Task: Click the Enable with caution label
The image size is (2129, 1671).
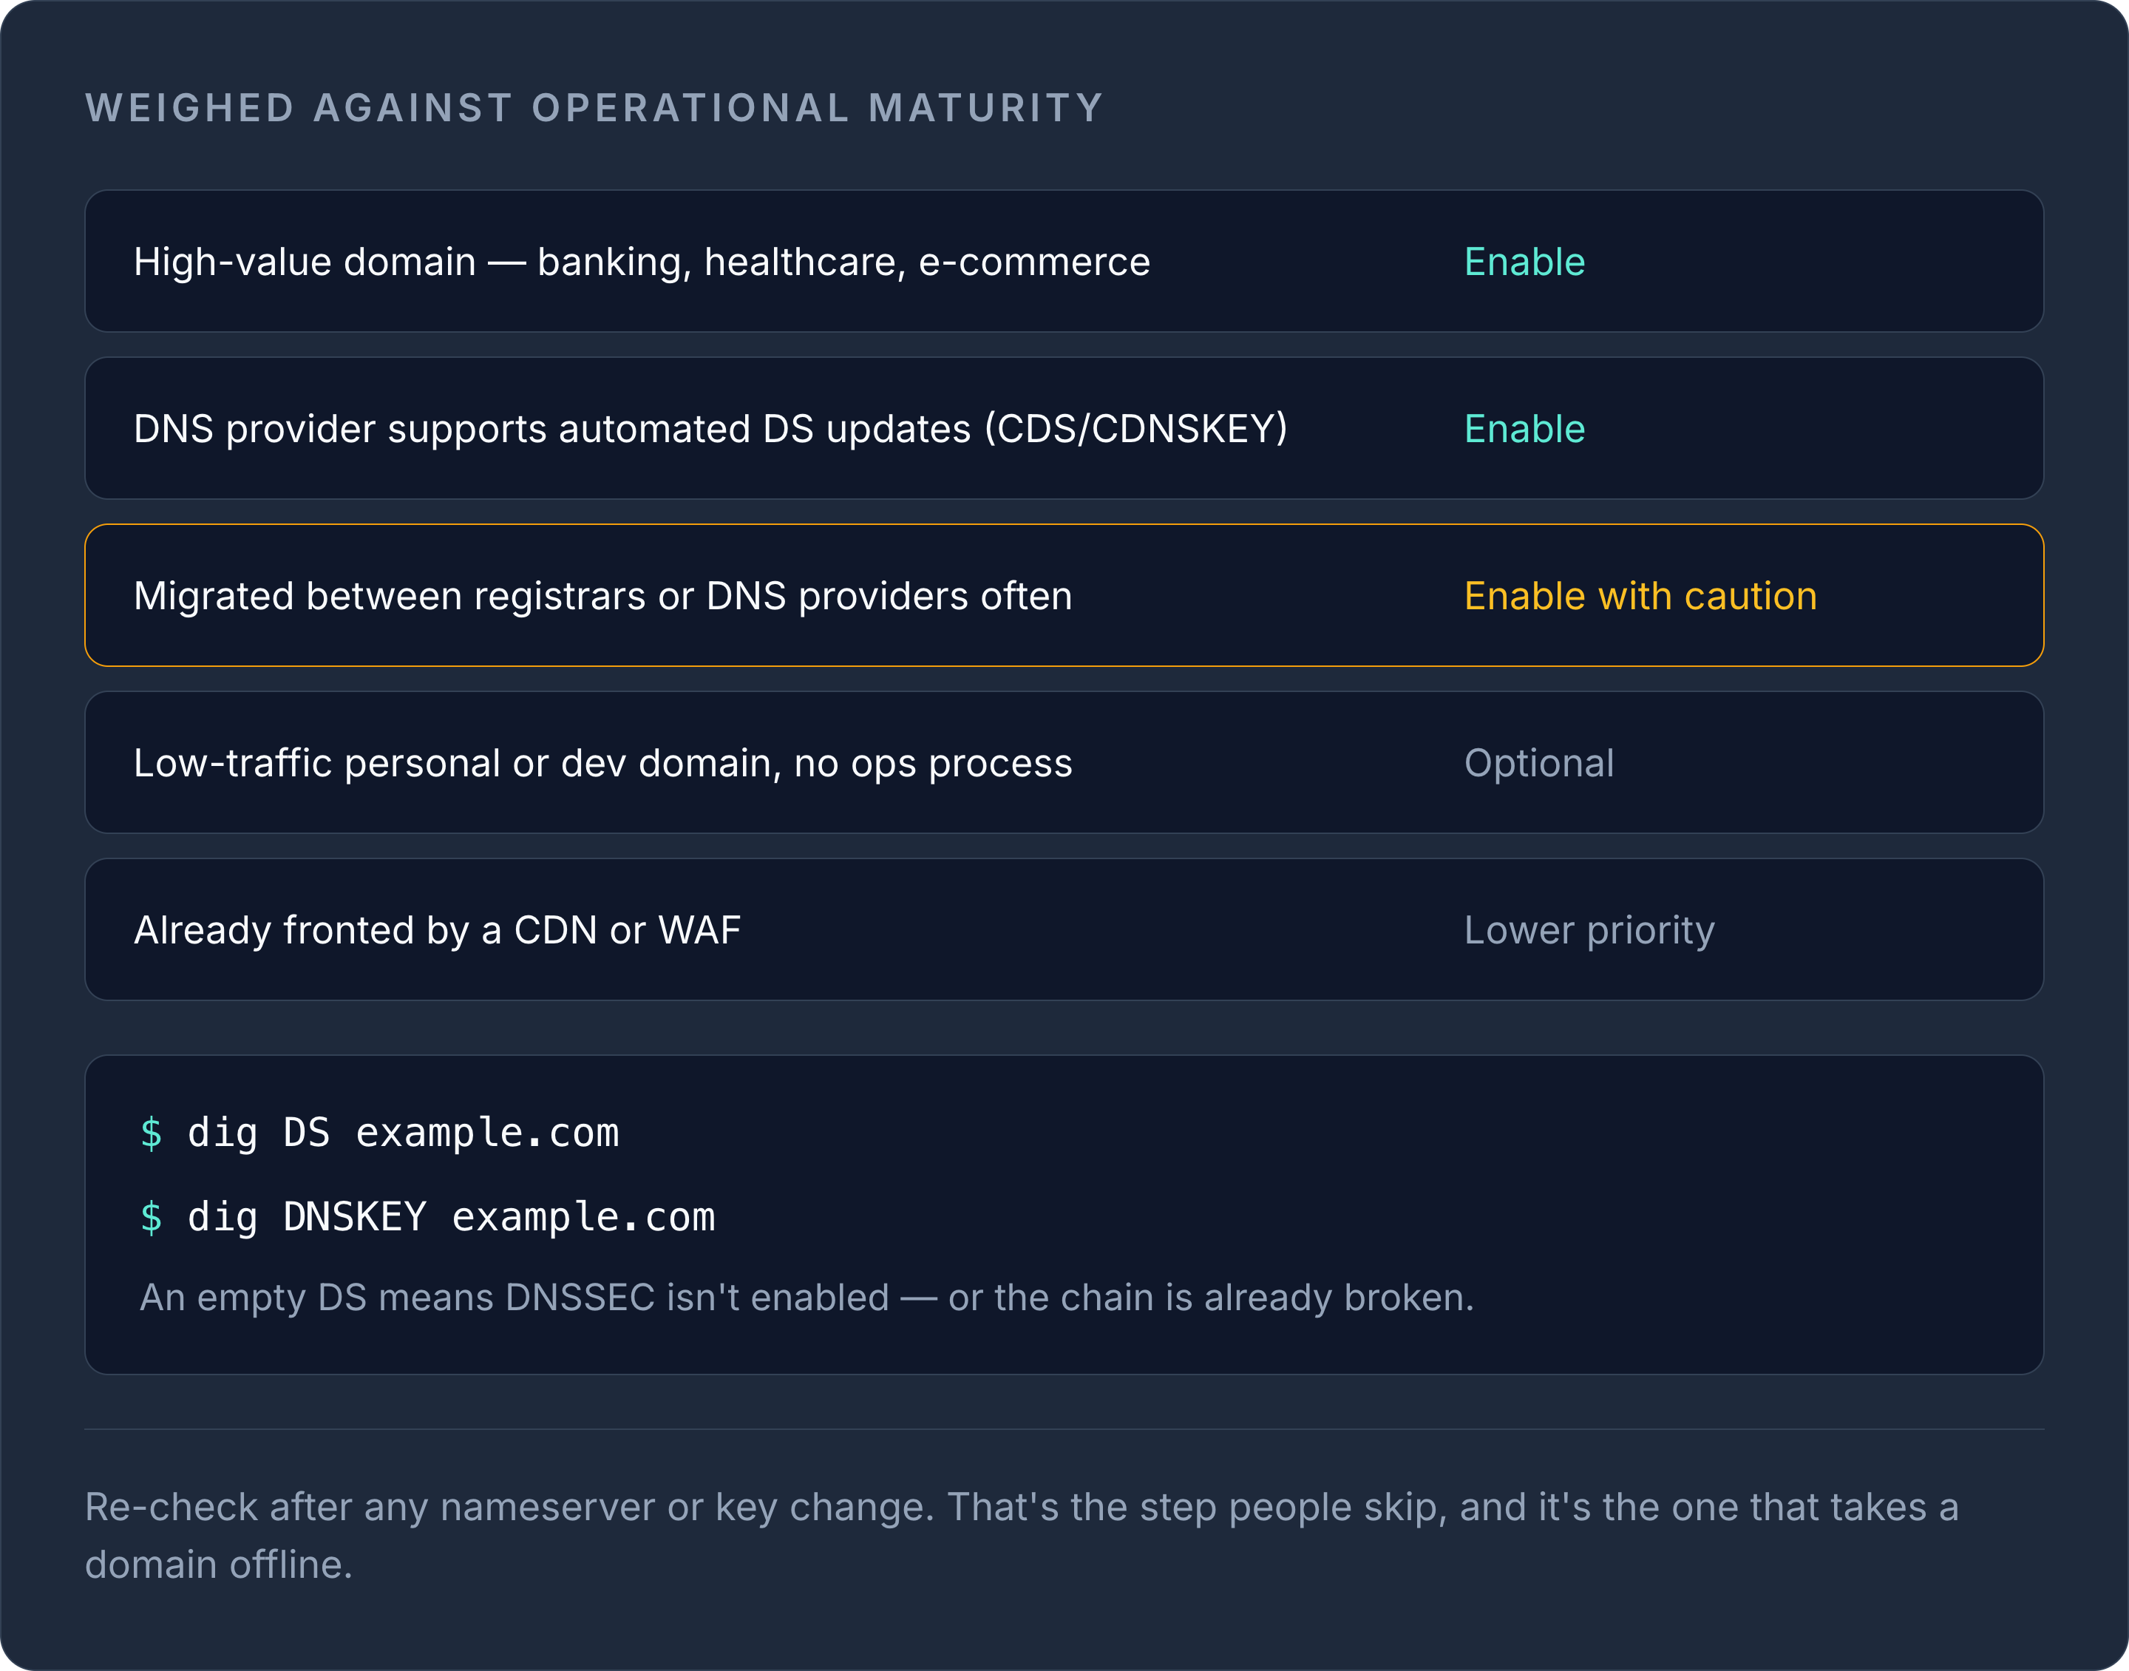Action: point(1640,597)
